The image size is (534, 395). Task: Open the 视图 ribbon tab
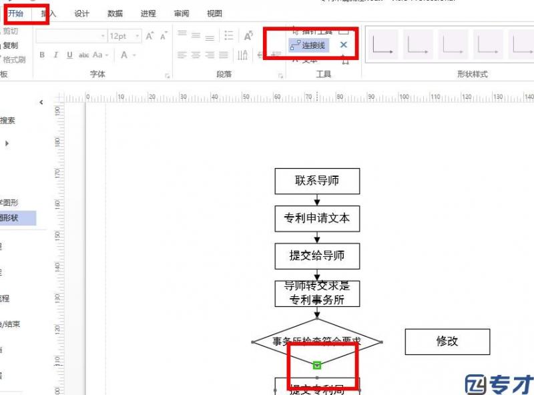pos(214,12)
